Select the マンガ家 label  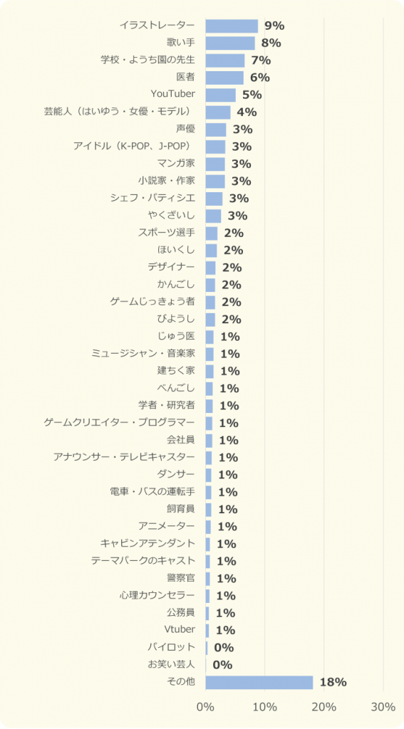click(x=177, y=164)
